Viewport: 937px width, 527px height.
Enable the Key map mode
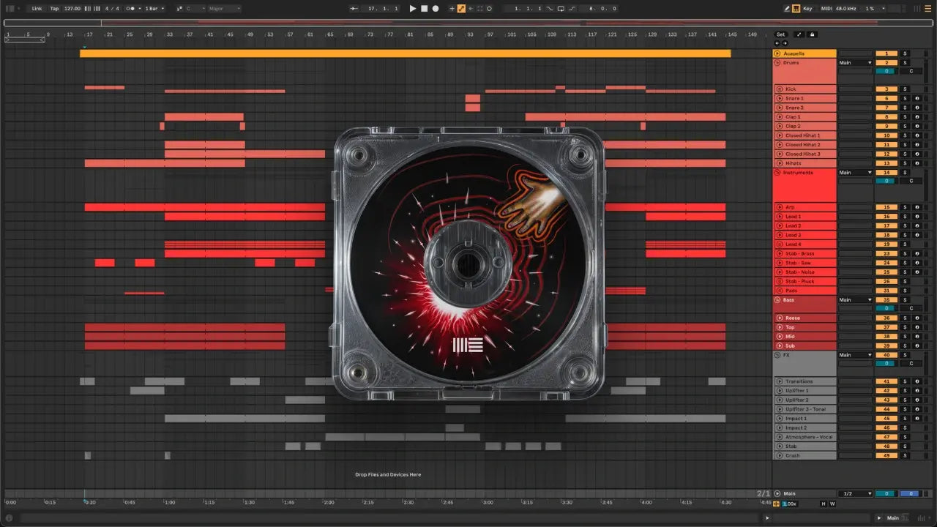[807, 9]
